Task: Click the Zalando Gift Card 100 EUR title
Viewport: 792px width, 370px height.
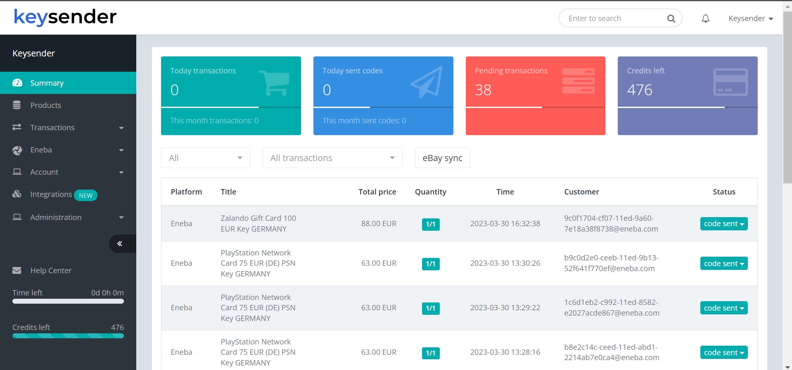Action: coord(258,223)
